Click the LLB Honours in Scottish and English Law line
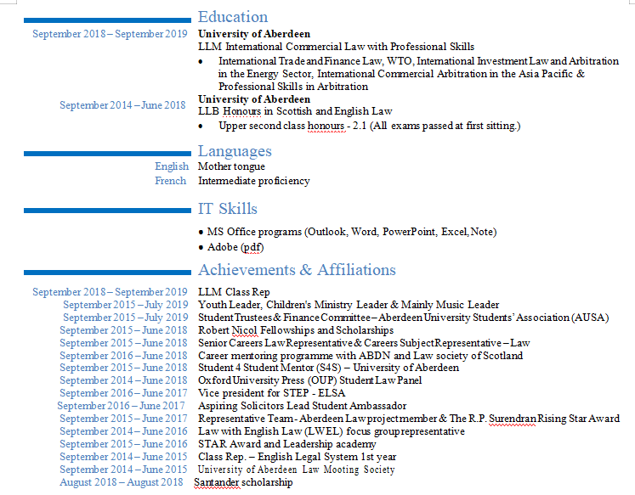This screenshot has height=495, width=635. click(x=294, y=111)
